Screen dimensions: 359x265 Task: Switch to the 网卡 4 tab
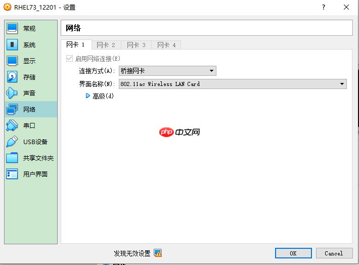[166, 45]
